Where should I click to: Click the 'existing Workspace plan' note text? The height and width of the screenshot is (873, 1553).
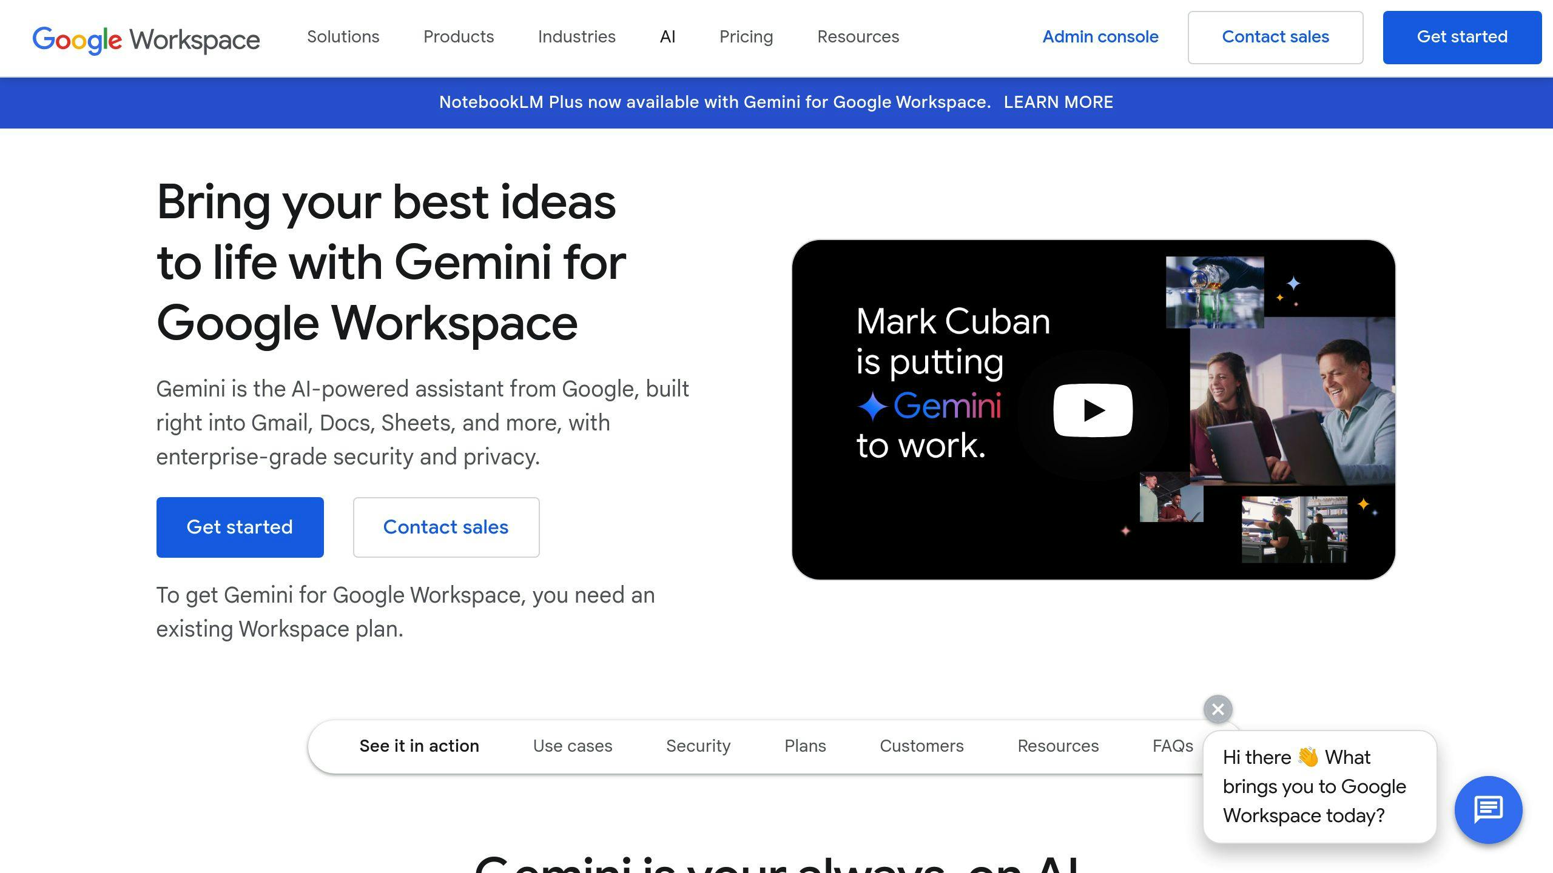coord(405,612)
